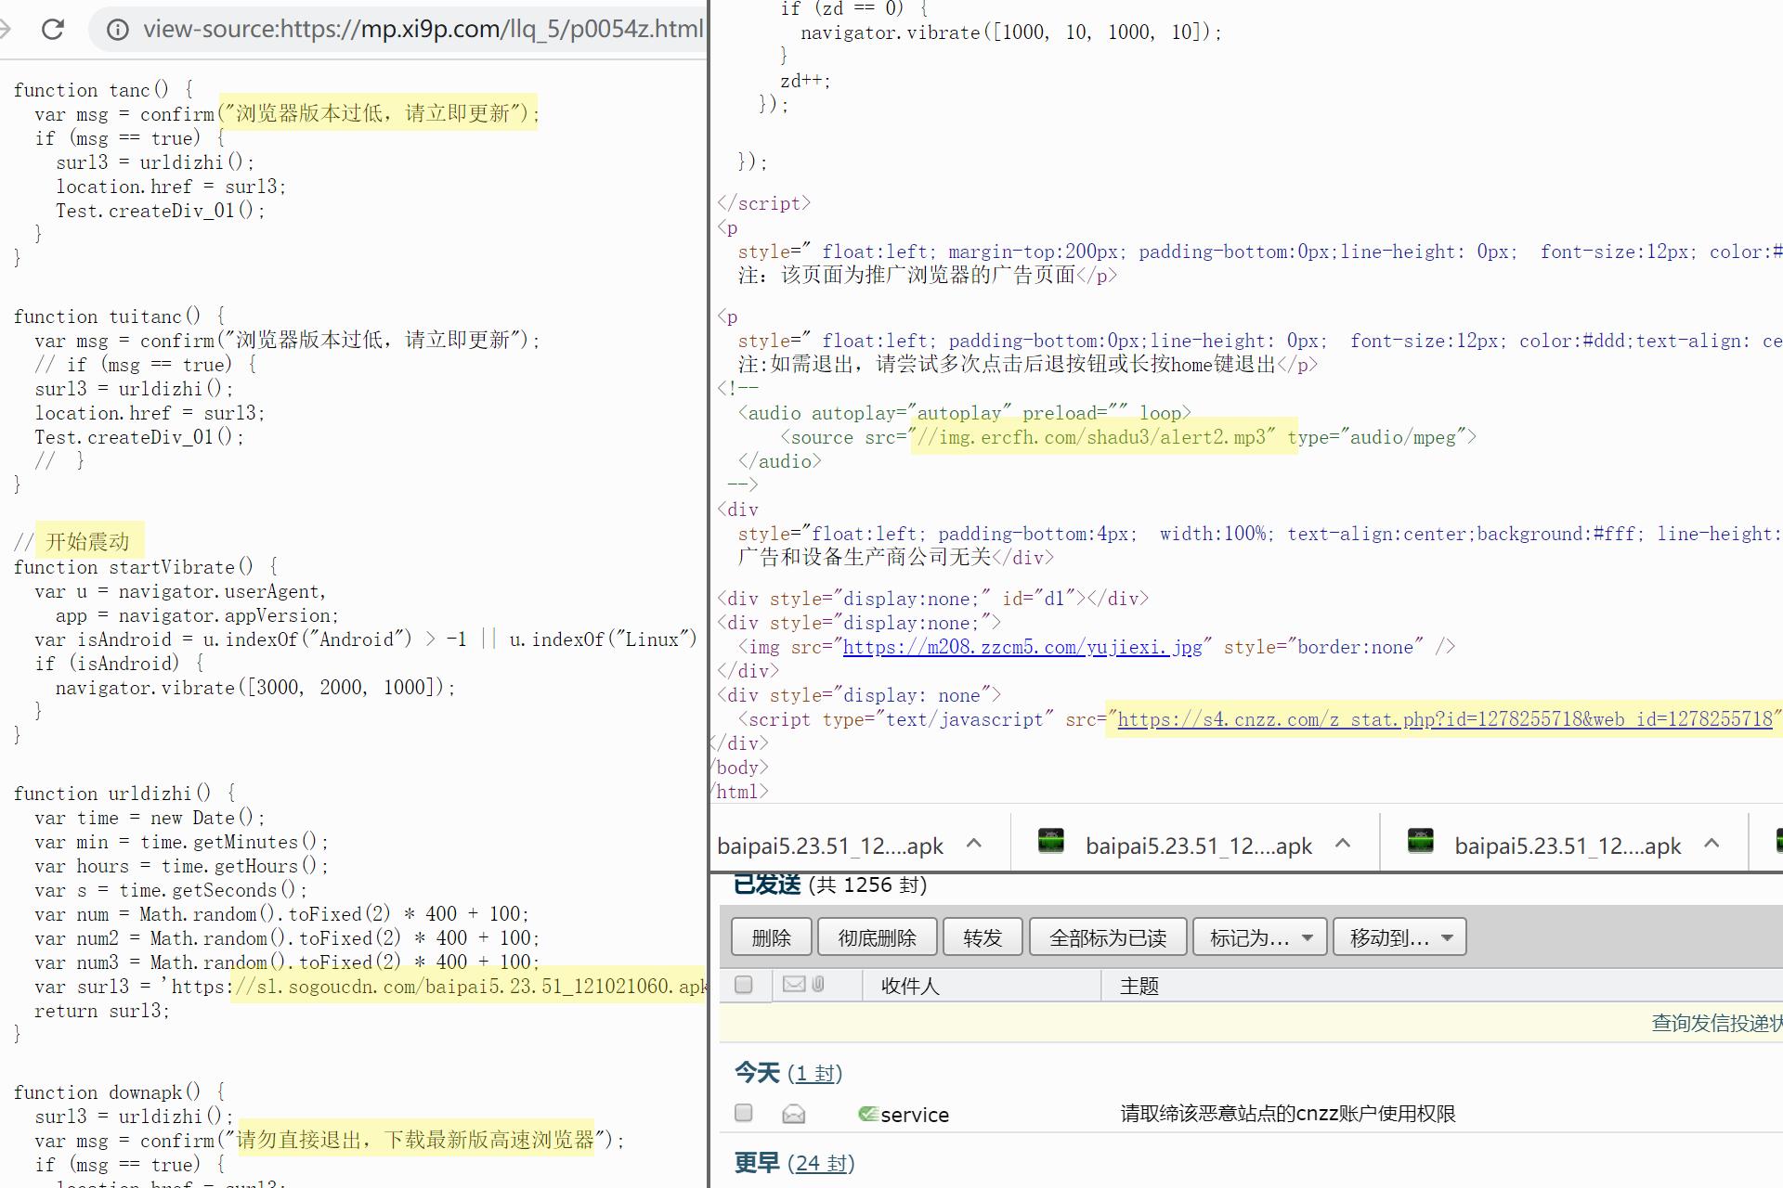Click the envelope icon in the mail list header
The width and height of the screenshot is (1783, 1188).
793,985
